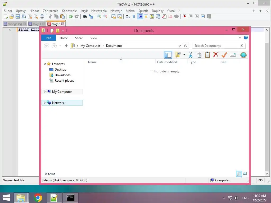Click the Zoom Out magnifier icon in Notepad++
The image size is (271, 203).
pyautogui.click(x=105, y=16)
